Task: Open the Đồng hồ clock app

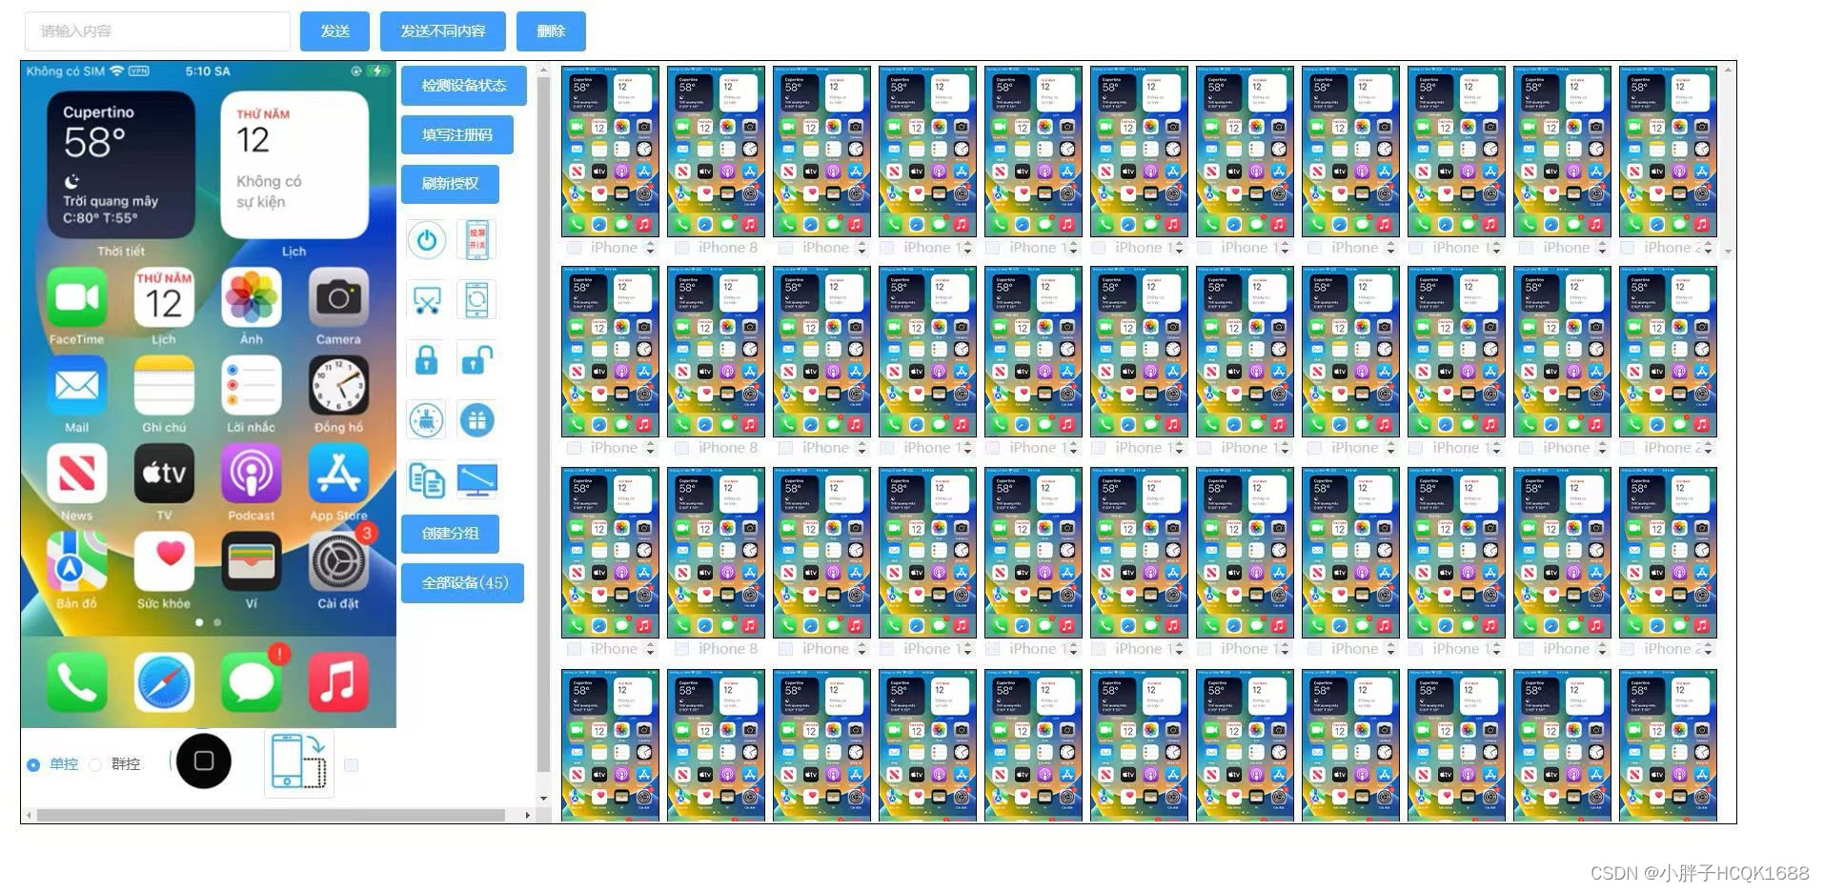Action: coord(338,386)
